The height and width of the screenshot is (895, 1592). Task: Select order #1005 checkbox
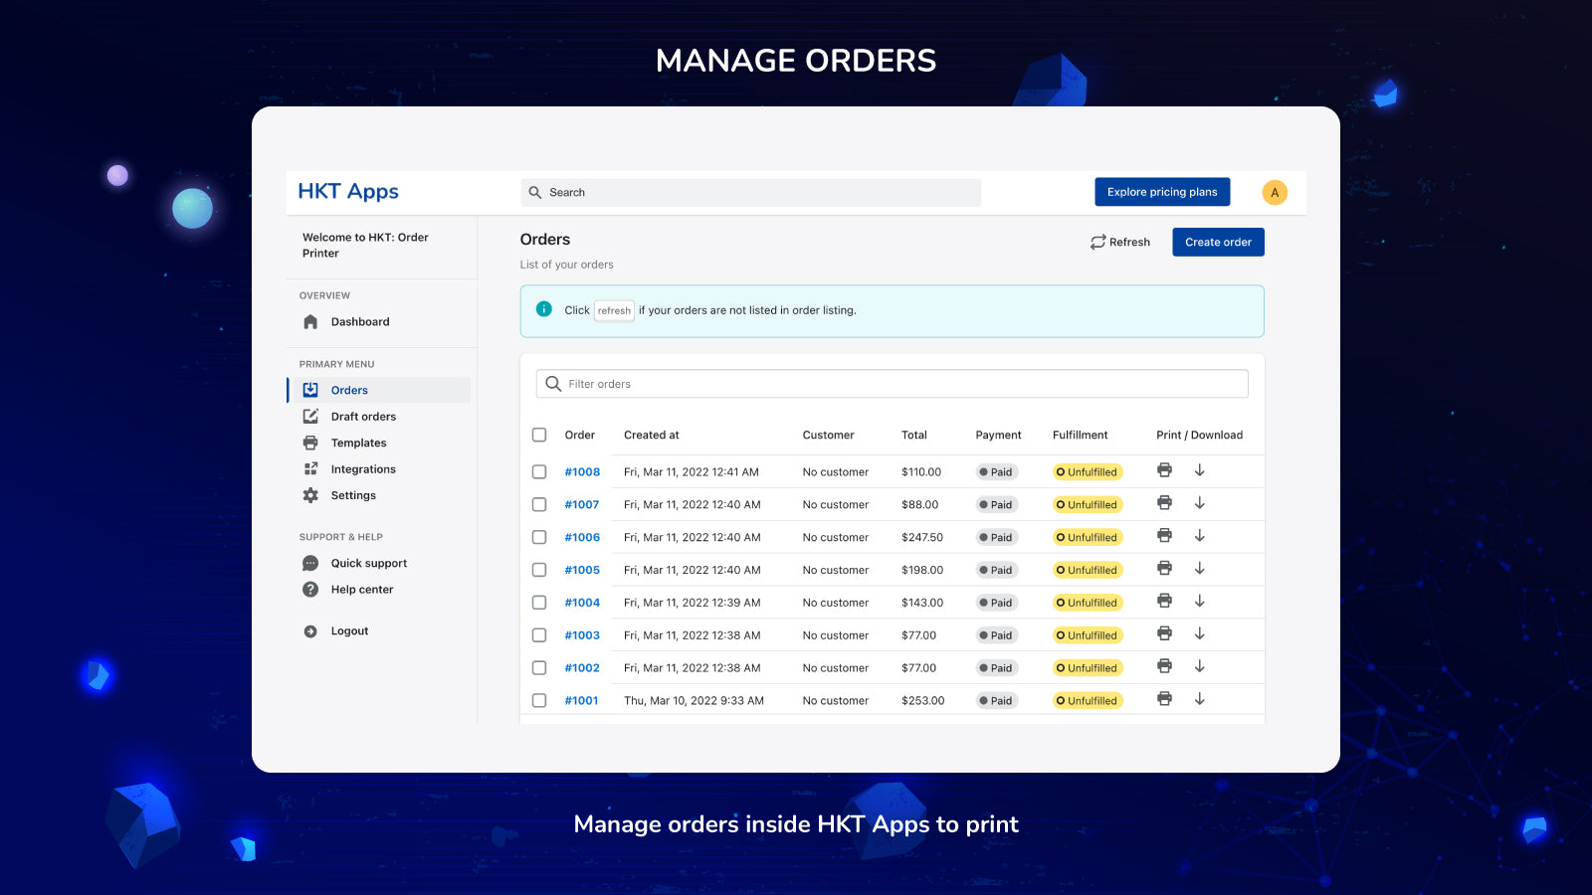[x=539, y=570]
